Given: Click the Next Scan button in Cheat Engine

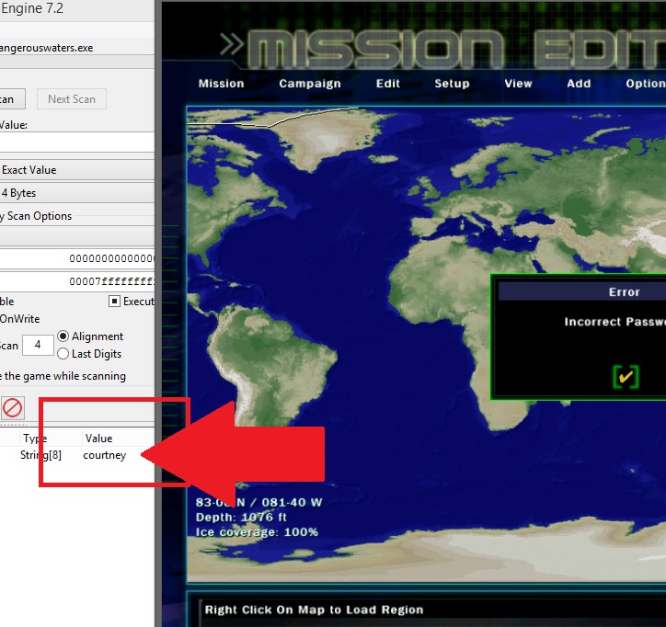Looking at the screenshot, I should pos(72,99).
